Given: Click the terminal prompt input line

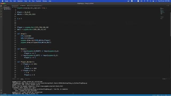Looking at the screenshot, I should click(x=25, y=94).
